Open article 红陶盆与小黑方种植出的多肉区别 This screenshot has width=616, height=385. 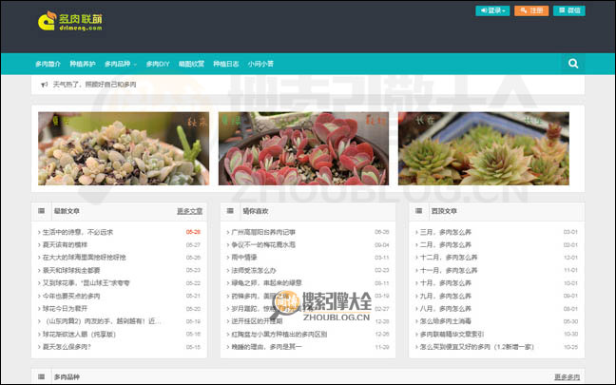[x=279, y=335]
